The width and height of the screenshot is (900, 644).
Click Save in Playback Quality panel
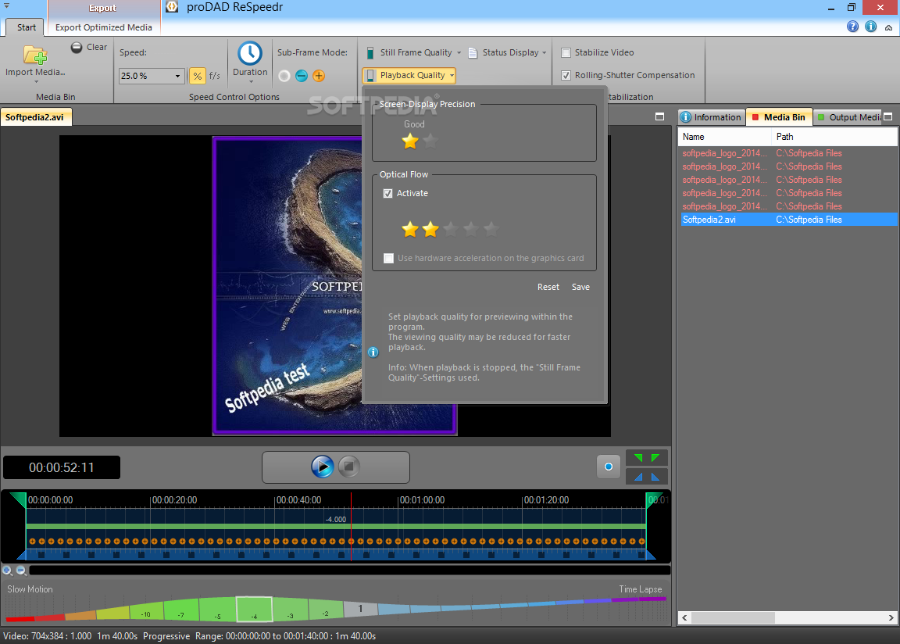580,287
